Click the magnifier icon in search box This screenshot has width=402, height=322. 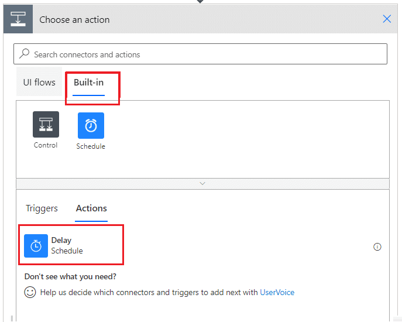point(25,54)
